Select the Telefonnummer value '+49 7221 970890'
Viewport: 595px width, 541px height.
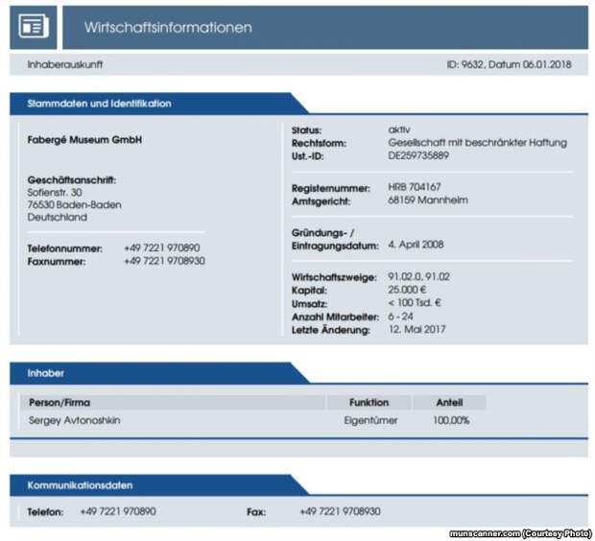(162, 247)
